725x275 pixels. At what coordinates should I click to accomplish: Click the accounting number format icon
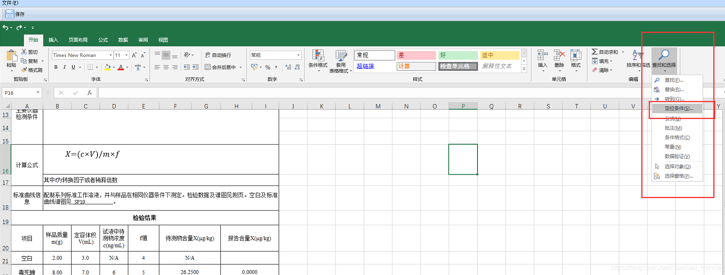[254, 67]
